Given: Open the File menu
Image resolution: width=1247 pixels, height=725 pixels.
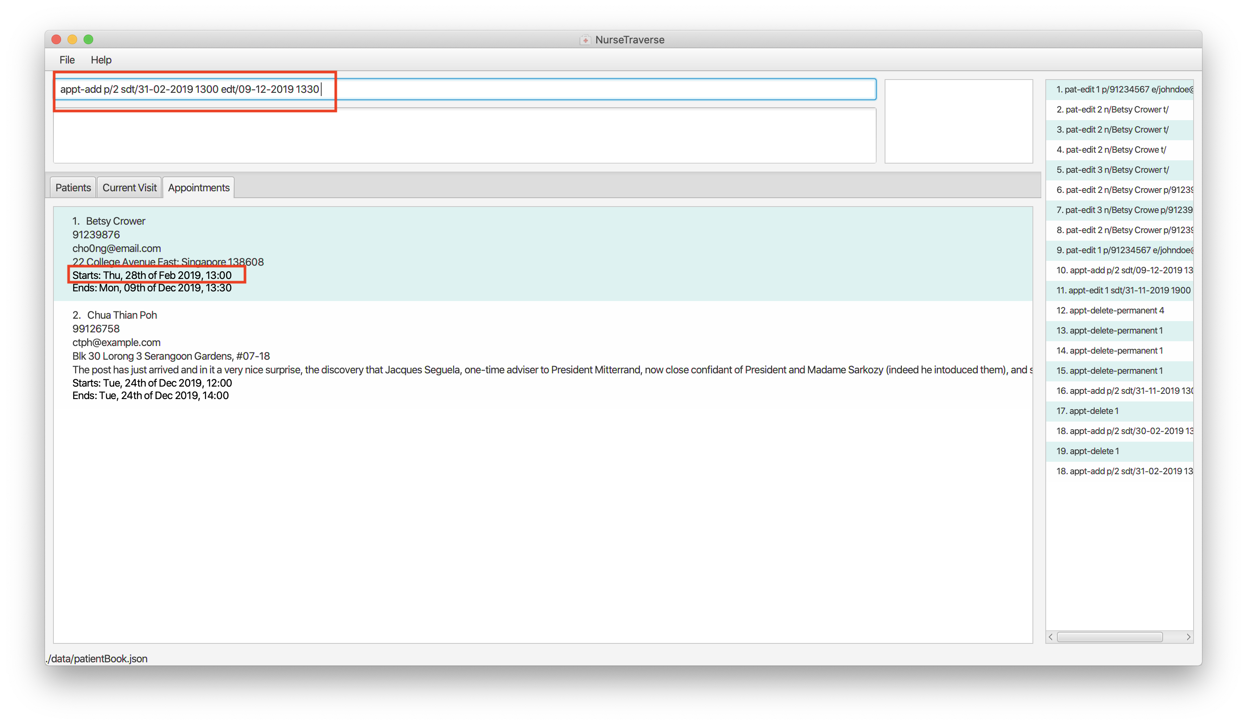Looking at the screenshot, I should 67,60.
